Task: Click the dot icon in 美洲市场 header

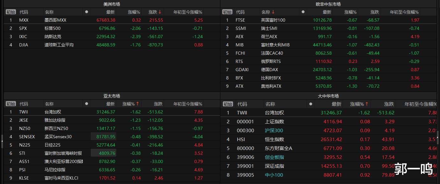Action: coord(87,12)
